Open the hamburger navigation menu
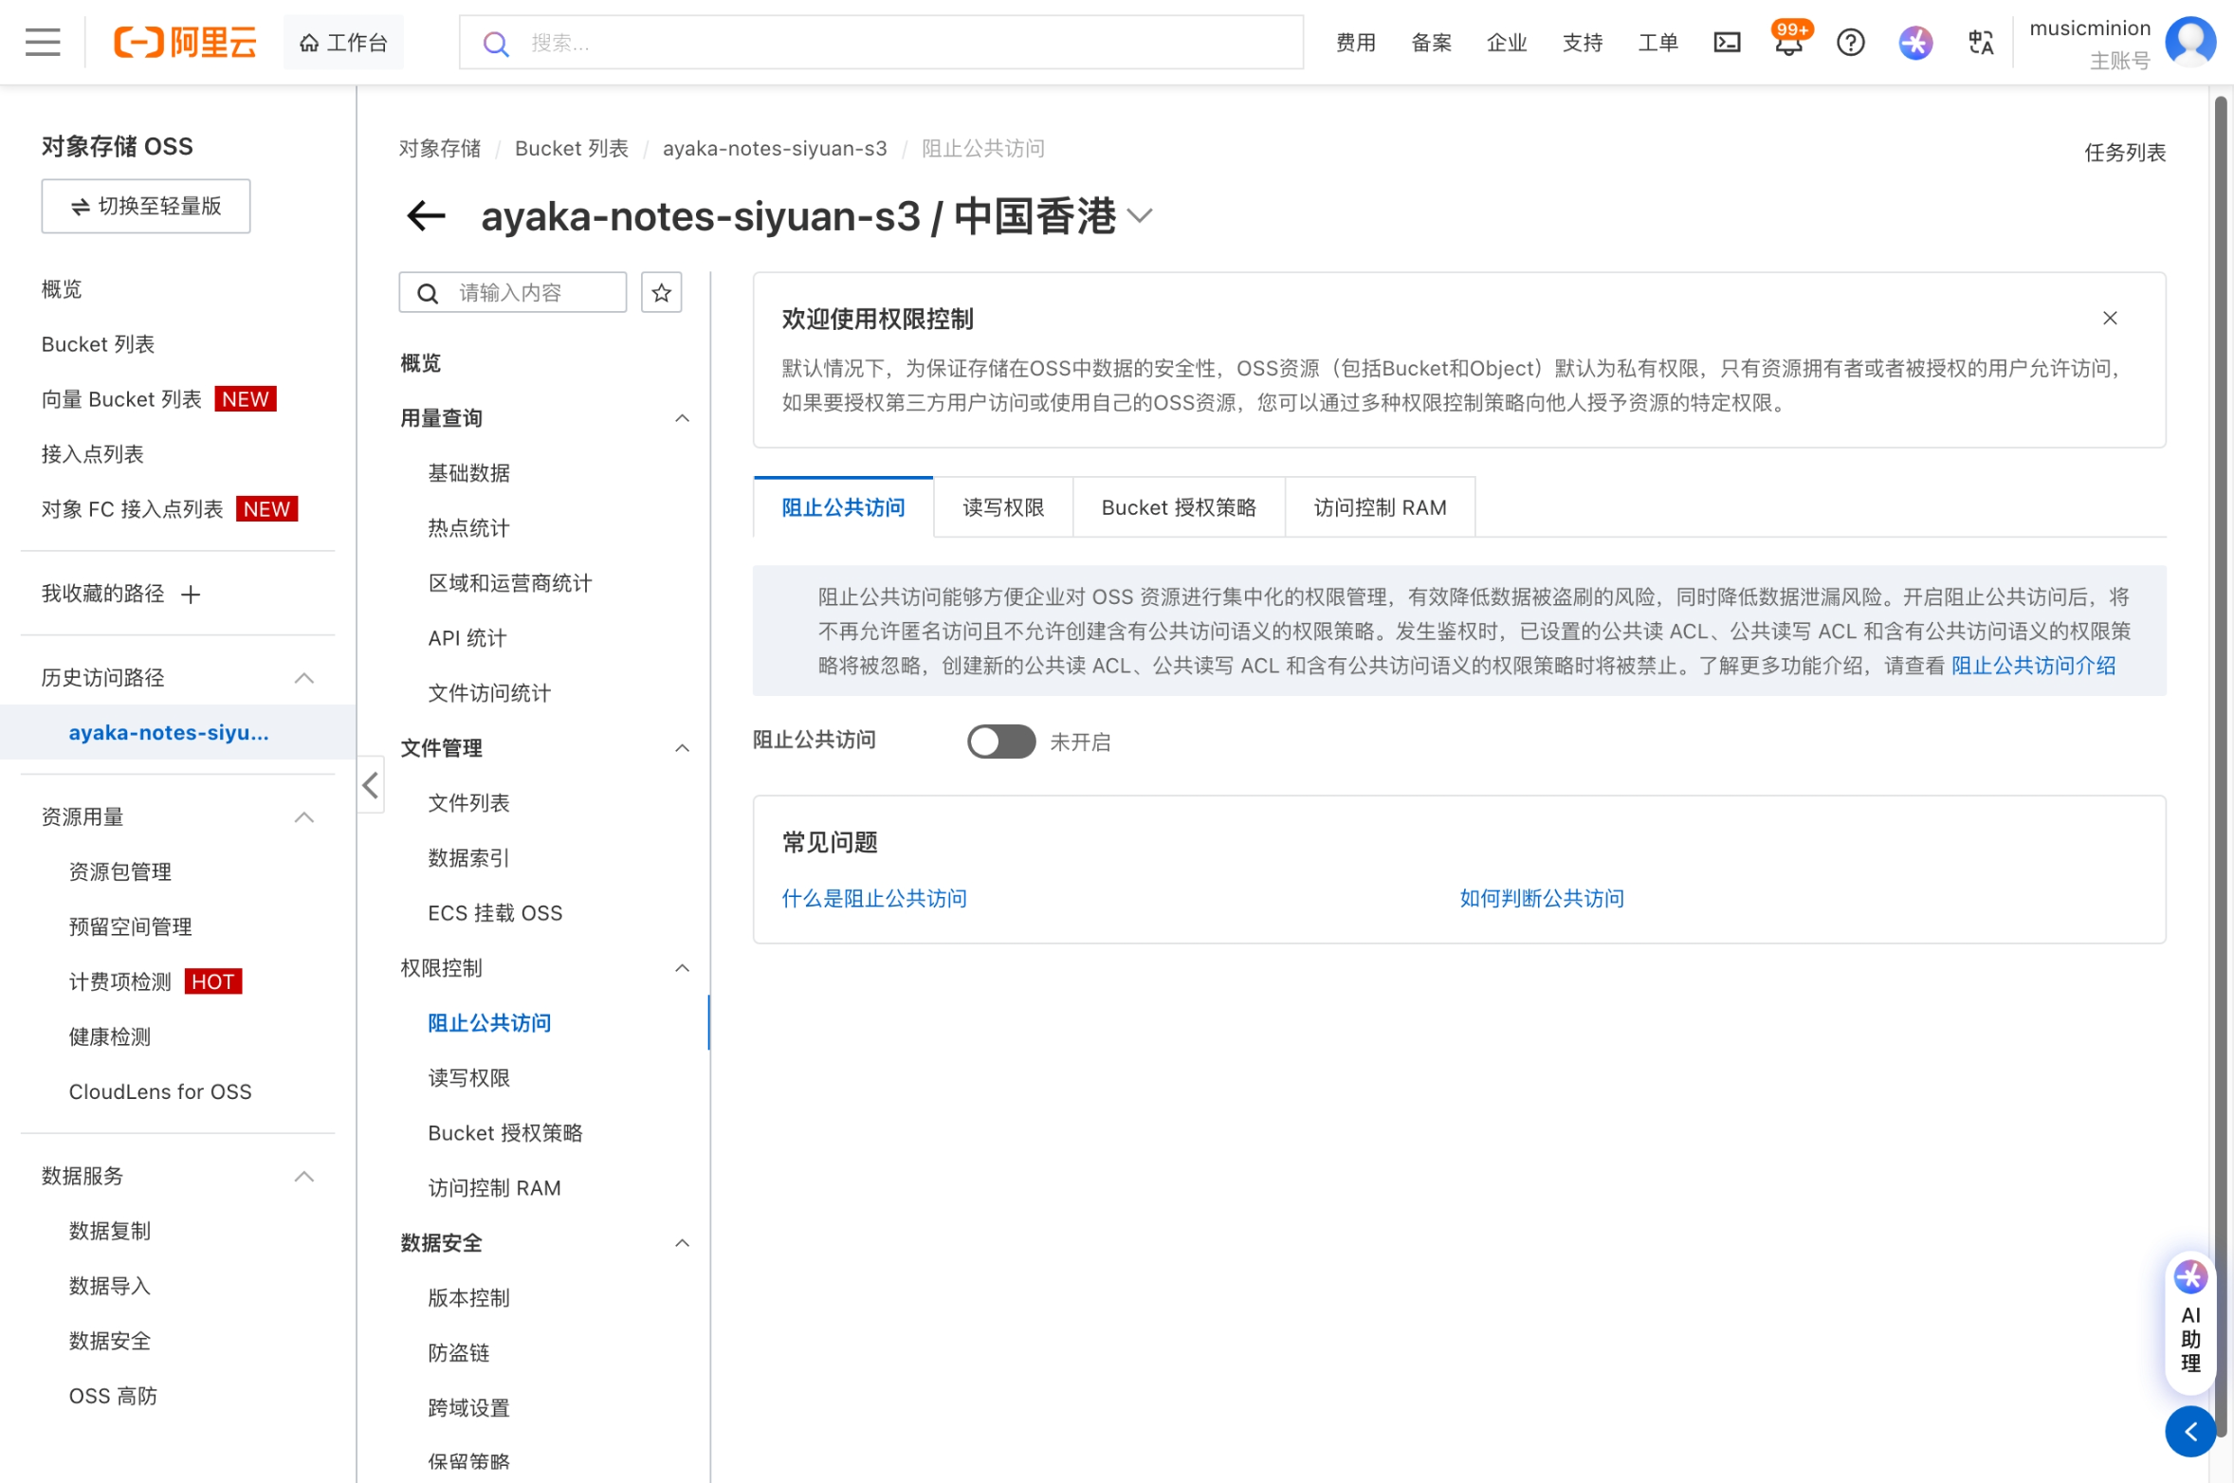Image resolution: width=2234 pixels, height=1483 pixels. pyautogui.click(x=43, y=43)
